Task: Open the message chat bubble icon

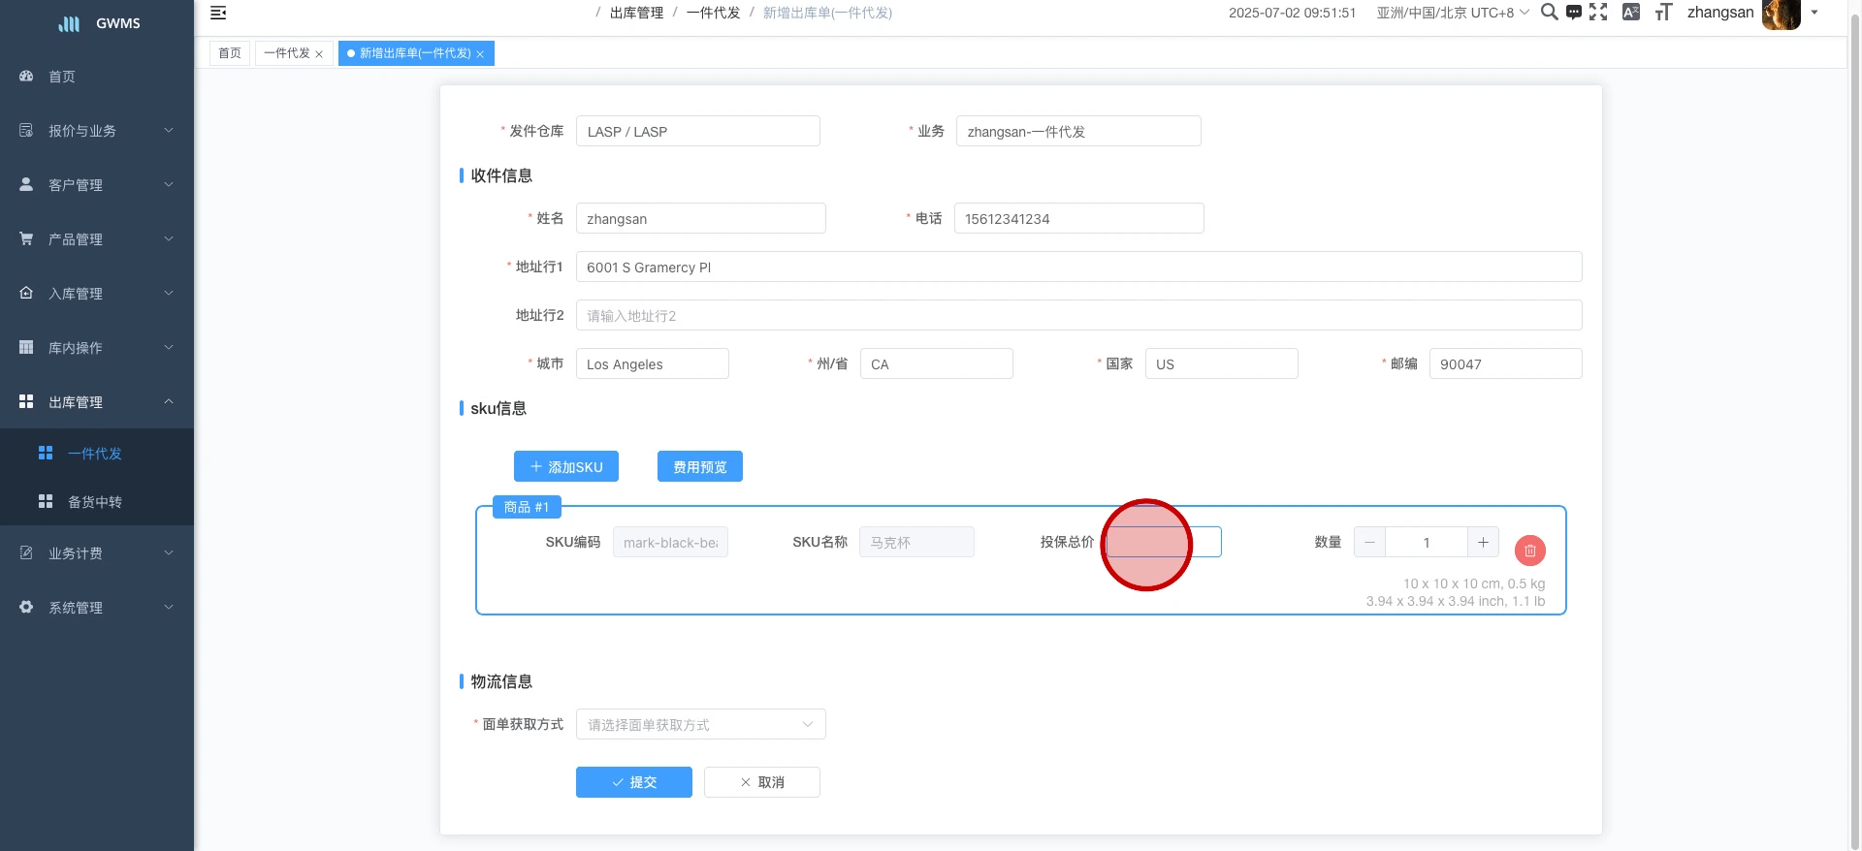Action: [x=1573, y=13]
